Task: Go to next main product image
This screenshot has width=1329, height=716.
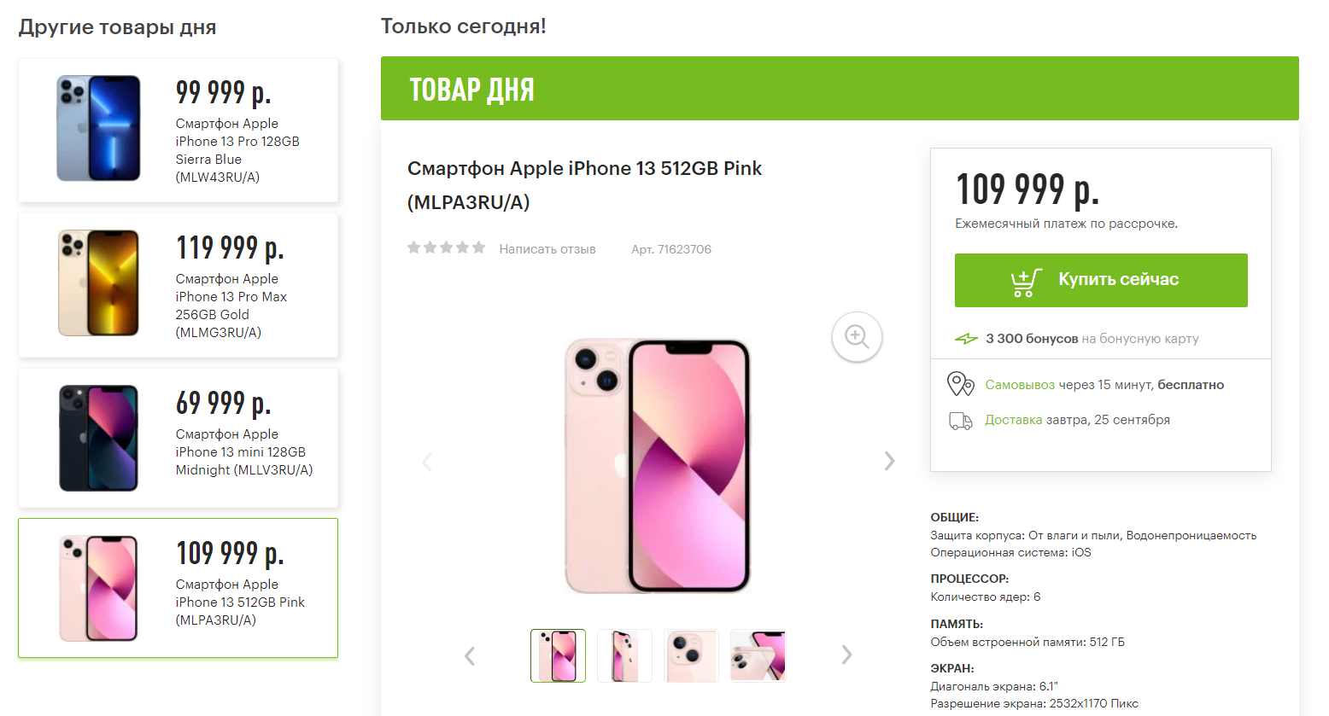Action: 889,461
